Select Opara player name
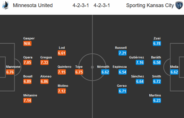This screenshot has width=184, height=118. (x=28, y=57)
